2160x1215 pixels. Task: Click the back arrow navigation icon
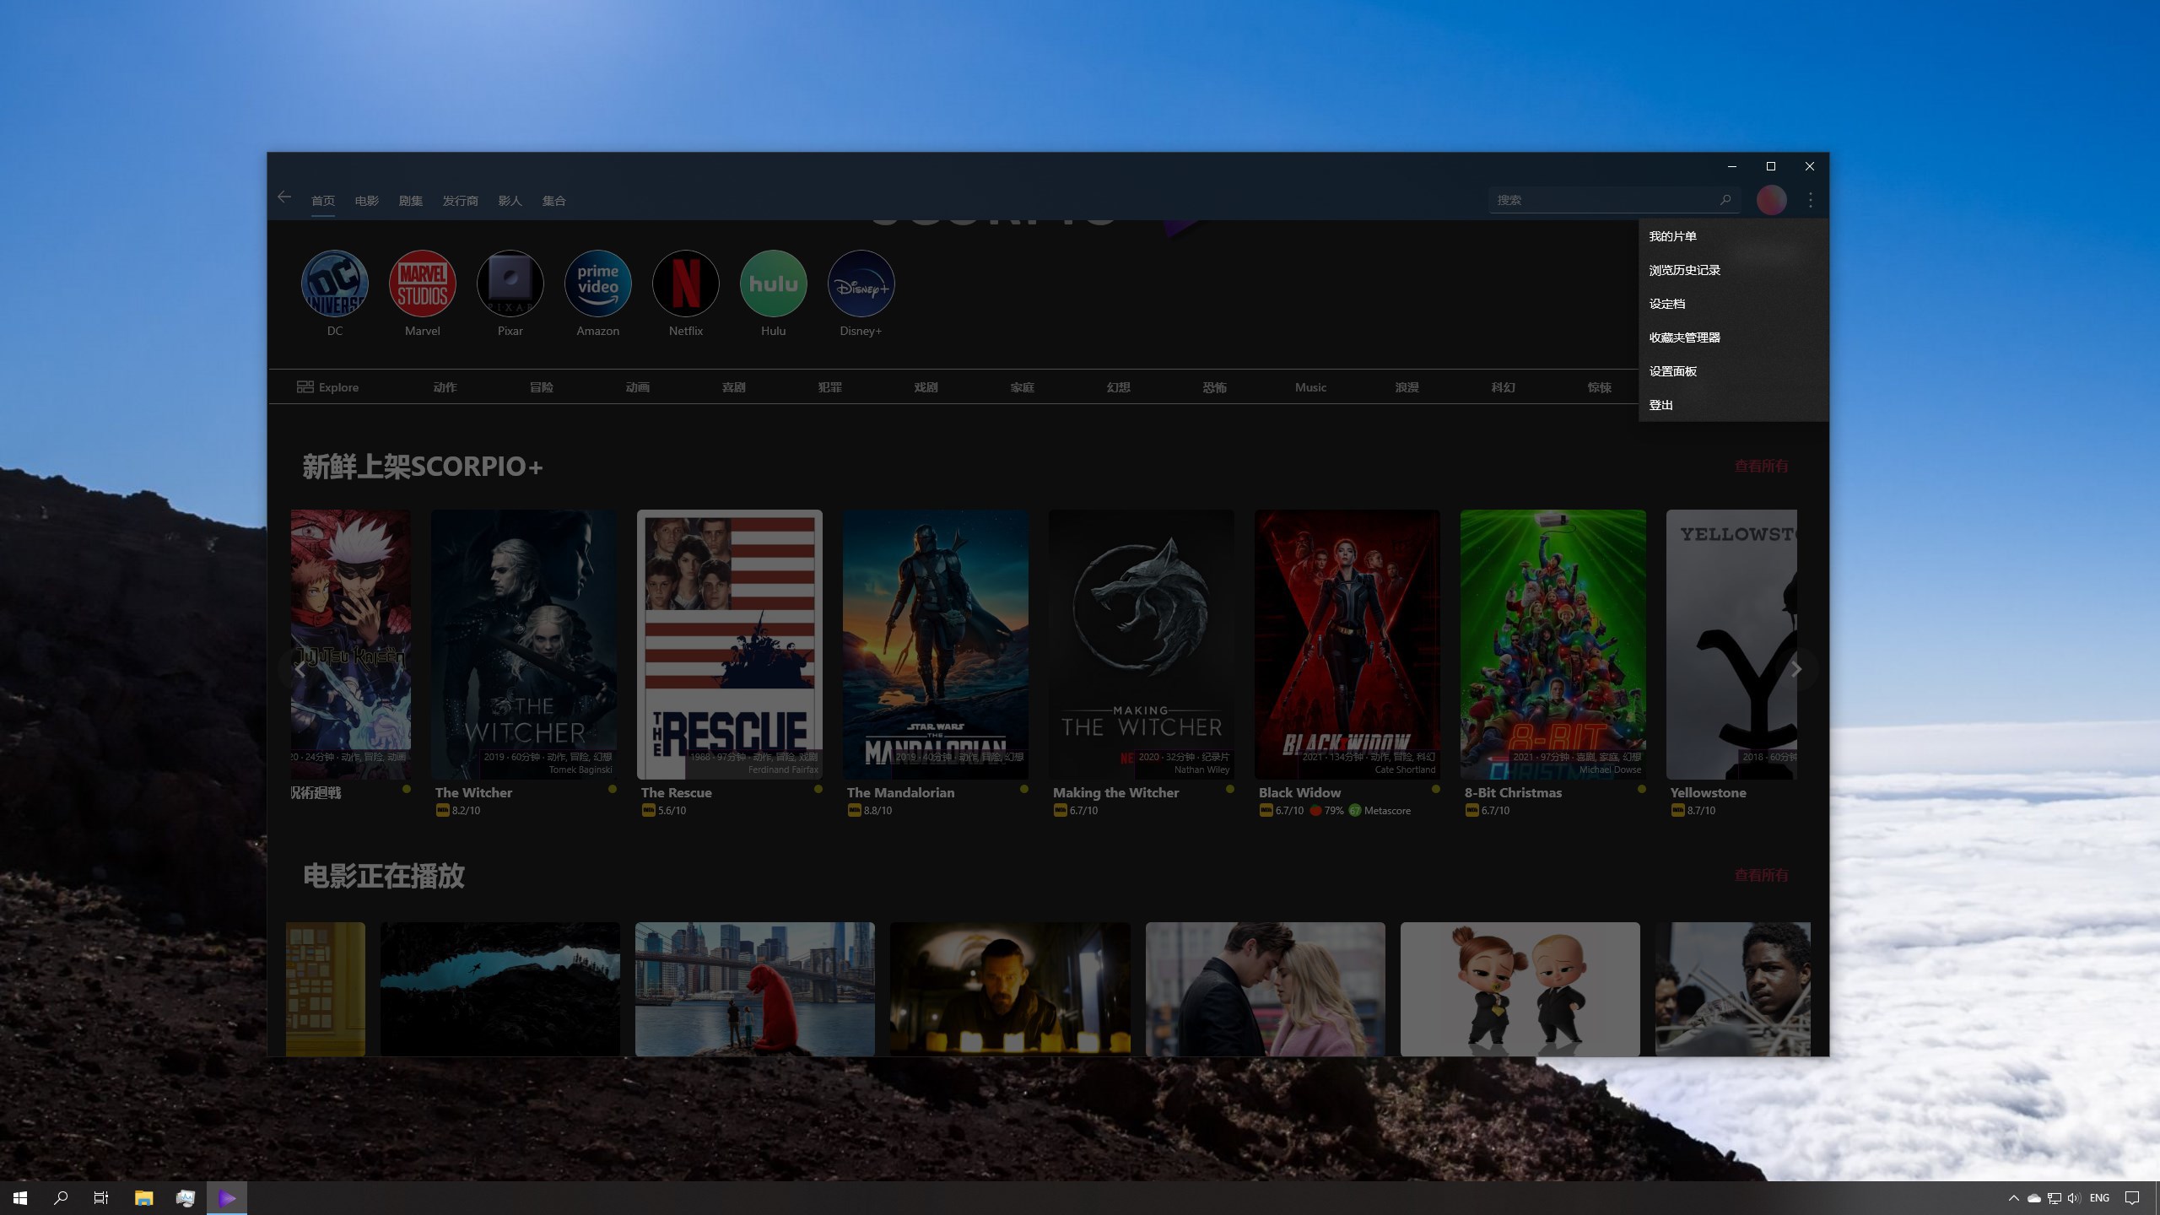[x=284, y=197]
